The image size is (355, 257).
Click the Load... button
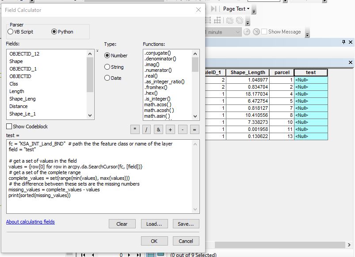tap(154, 223)
